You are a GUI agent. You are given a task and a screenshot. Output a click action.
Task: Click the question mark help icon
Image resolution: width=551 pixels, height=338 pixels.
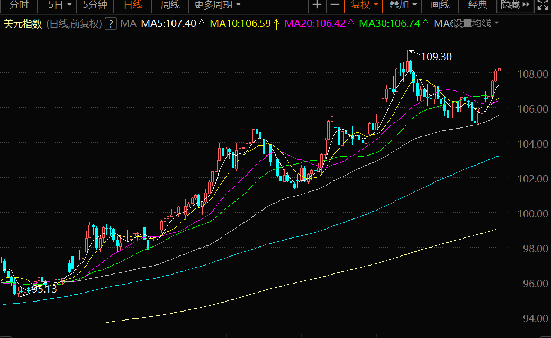coord(111,23)
